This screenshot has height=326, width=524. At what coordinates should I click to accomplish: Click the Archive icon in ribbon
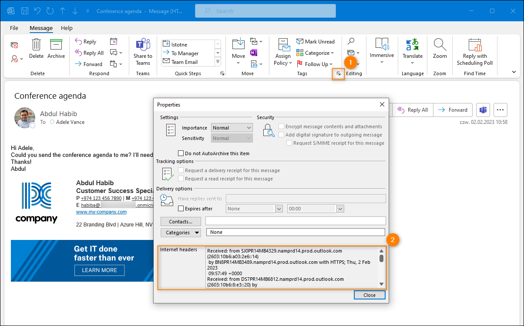(x=56, y=45)
